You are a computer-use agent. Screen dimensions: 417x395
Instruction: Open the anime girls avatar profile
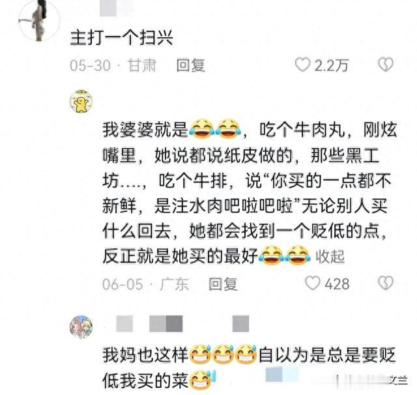pyautogui.click(x=81, y=327)
